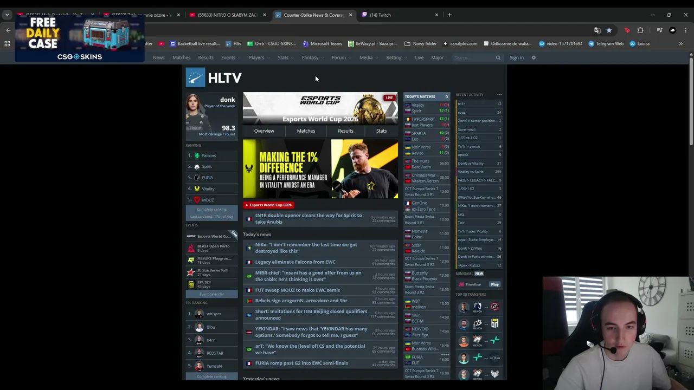
Task: Click the Vitality team logo in ranking
Action: [197, 188]
